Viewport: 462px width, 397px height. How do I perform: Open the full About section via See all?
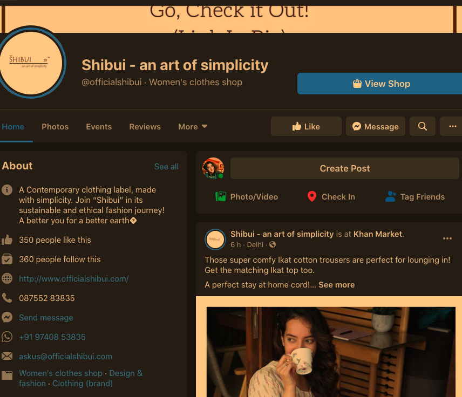pos(166,167)
